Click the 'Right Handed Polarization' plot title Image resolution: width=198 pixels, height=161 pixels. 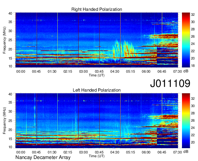click(97, 9)
